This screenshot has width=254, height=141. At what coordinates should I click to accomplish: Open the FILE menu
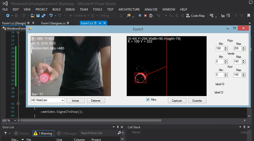5,10
